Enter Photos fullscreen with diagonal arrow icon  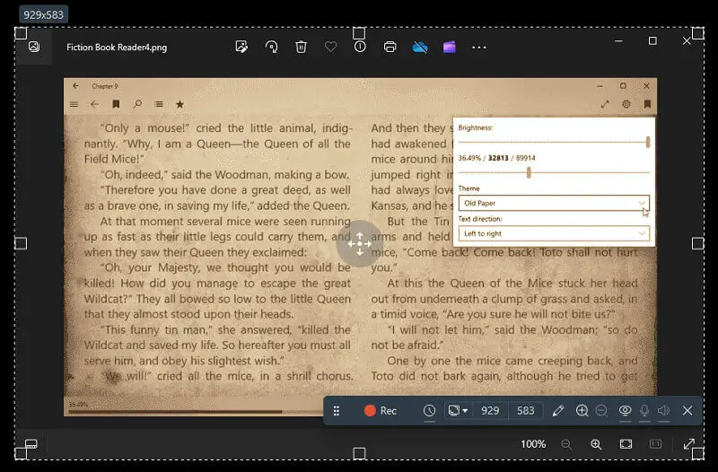[688, 444]
